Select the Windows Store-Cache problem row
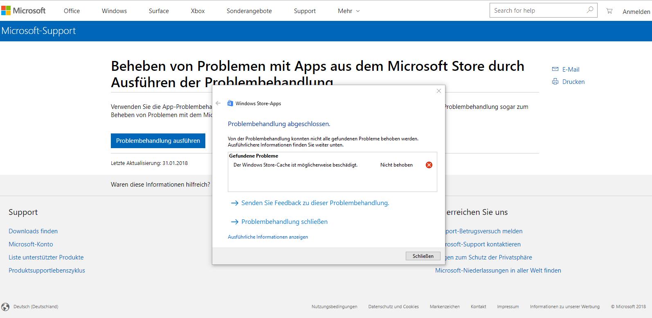Image resolution: width=652 pixels, height=318 pixels. click(x=332, y=165)
